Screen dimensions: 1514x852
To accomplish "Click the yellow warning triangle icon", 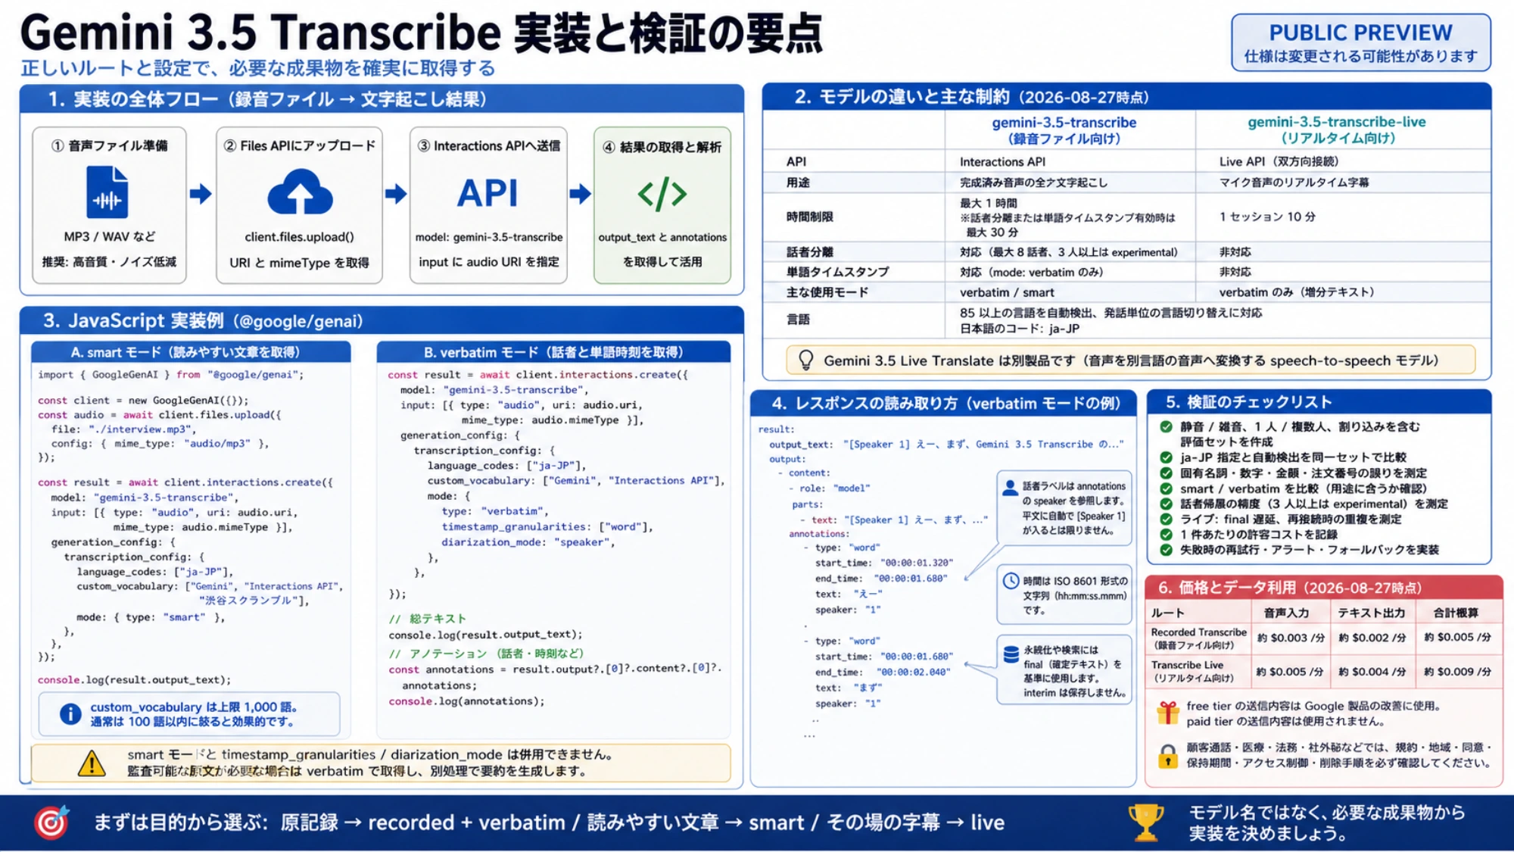I will [92, 763].
